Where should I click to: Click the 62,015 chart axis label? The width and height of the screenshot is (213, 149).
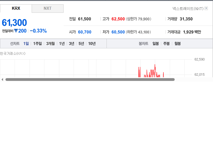click(x=199, y=74)
